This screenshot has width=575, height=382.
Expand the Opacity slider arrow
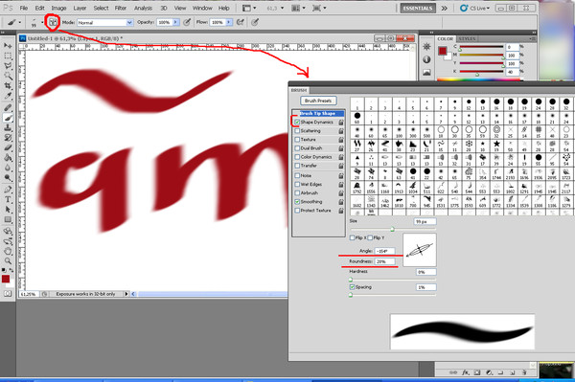pos(175,22)
